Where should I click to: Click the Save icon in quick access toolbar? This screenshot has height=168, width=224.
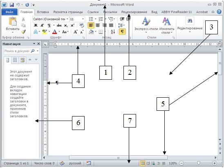point(12,5)
